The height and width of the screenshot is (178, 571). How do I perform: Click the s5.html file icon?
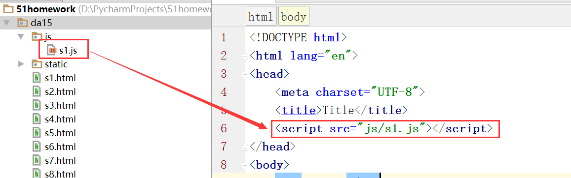[37, 133]
